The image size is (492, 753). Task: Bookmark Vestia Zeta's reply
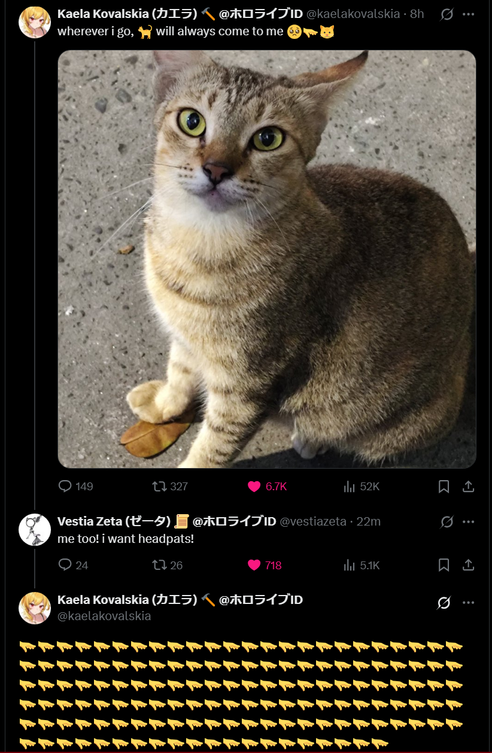444,565
